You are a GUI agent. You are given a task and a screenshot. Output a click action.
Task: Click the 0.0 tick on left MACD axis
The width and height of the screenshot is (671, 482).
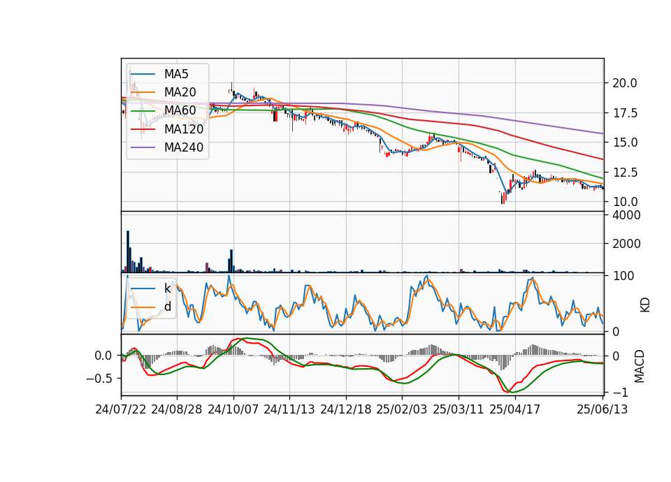click(103, 356)
